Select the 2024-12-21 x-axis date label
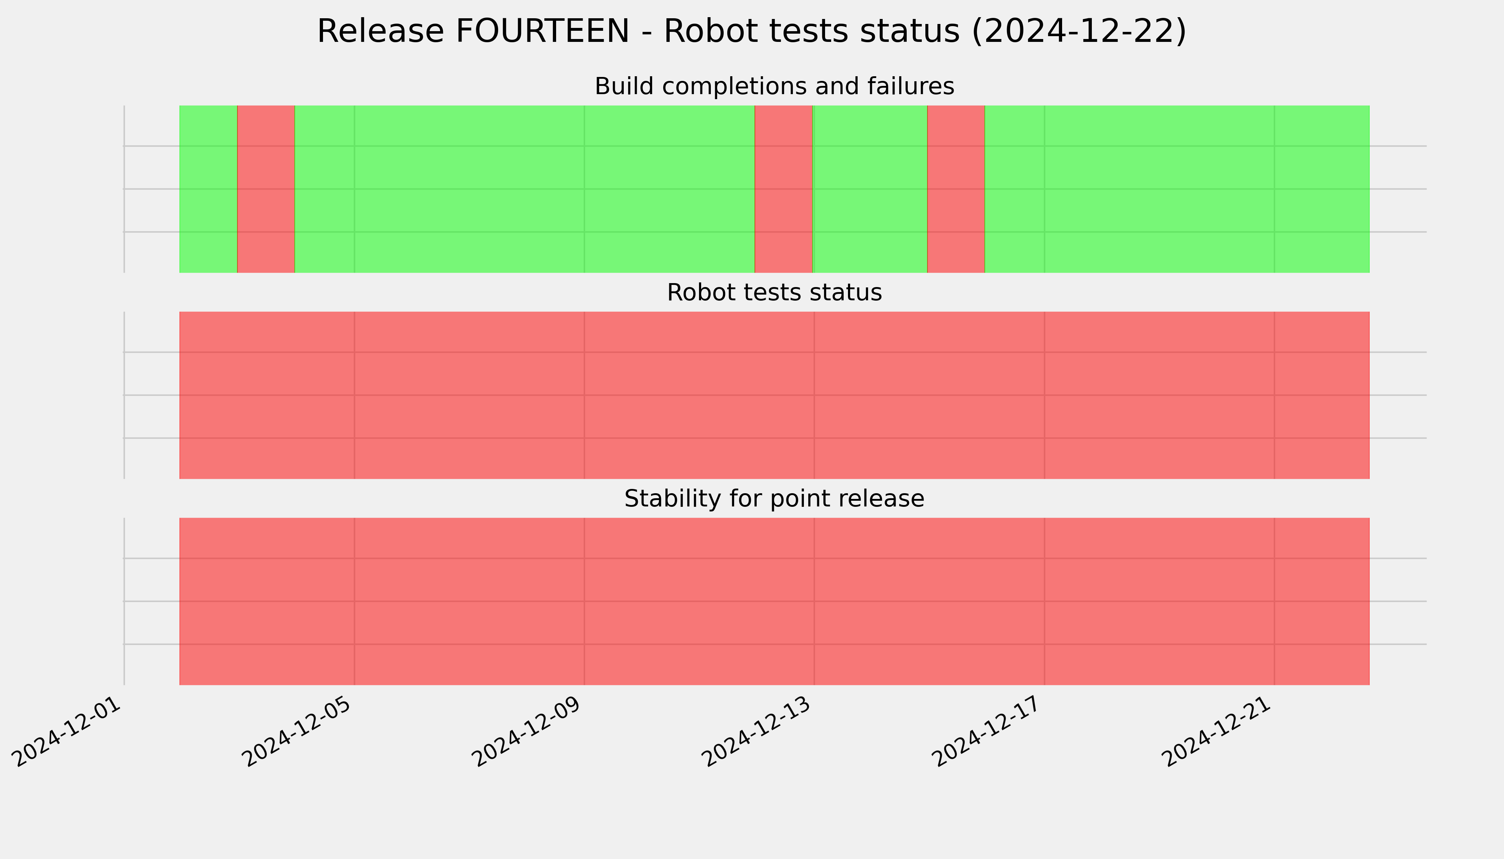 click(x=1219, y=732)
